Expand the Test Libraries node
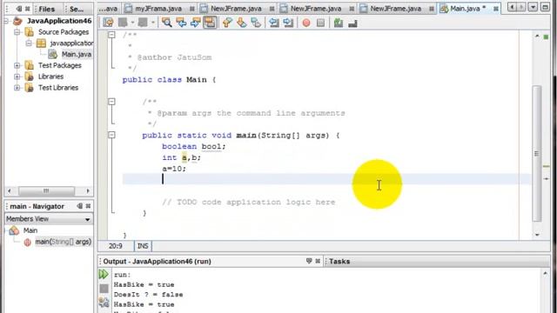Screen dimensions: 557x313 [17, 88]
